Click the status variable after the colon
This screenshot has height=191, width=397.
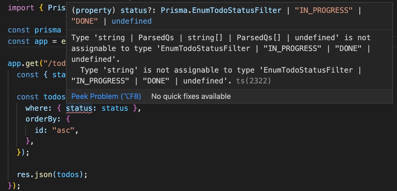[x=115, y=108]
